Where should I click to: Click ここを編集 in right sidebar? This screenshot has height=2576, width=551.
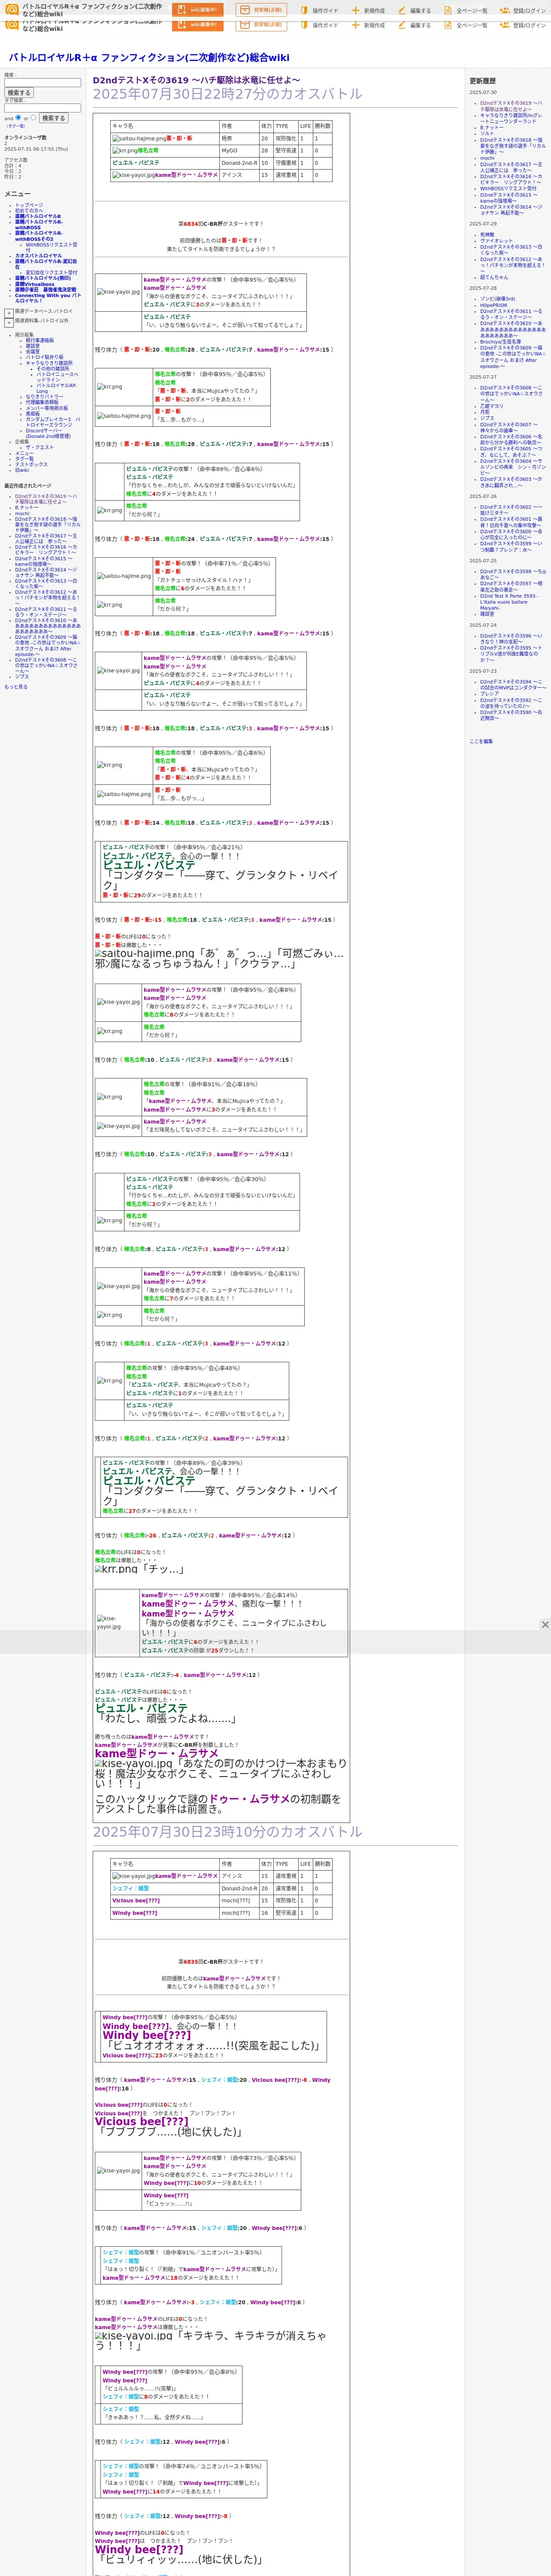click(481, 741)
